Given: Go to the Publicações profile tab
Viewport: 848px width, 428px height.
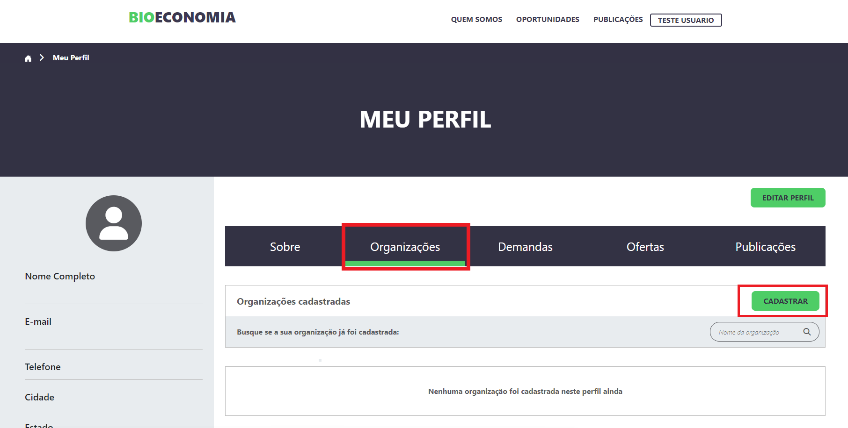Looking at the screenshot, I should click(765, 247).
